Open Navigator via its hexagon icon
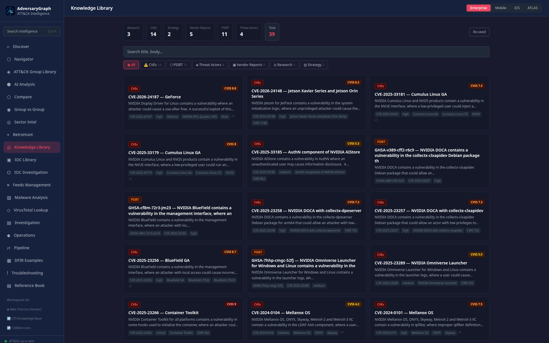The height and width of the screenshot is (343, 549). click(9, 59)
